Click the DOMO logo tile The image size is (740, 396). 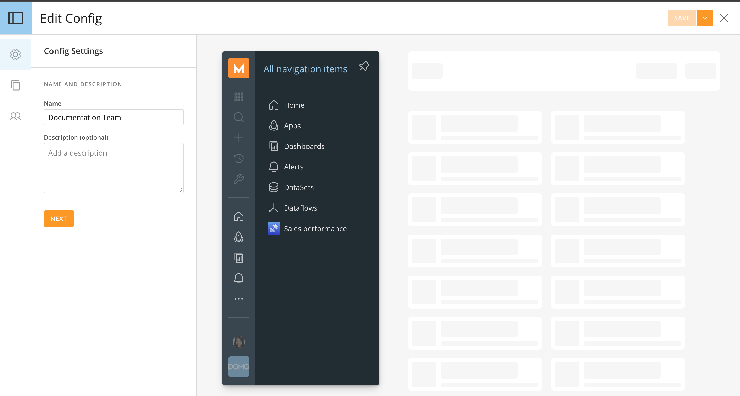[239, 367]
